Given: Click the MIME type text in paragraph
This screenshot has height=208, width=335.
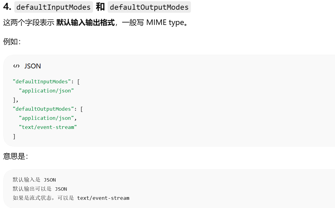Looking at the screenshot, I should [165, 23].
